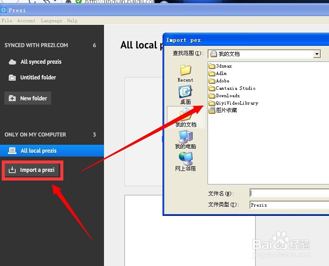Screen dimensions: 329x266
Task: Click the Untitled folder cloud-folder icon
Action: pos(12,78)
